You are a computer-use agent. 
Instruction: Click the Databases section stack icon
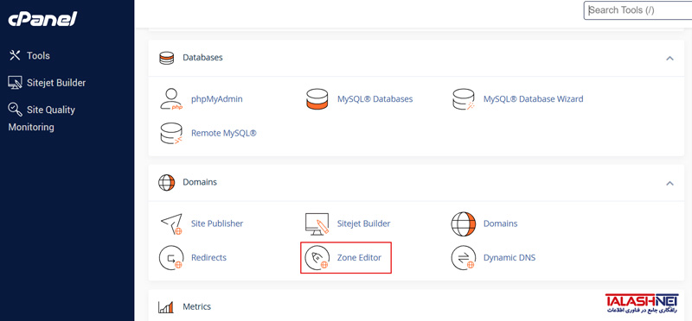click(x=166, y=58)
